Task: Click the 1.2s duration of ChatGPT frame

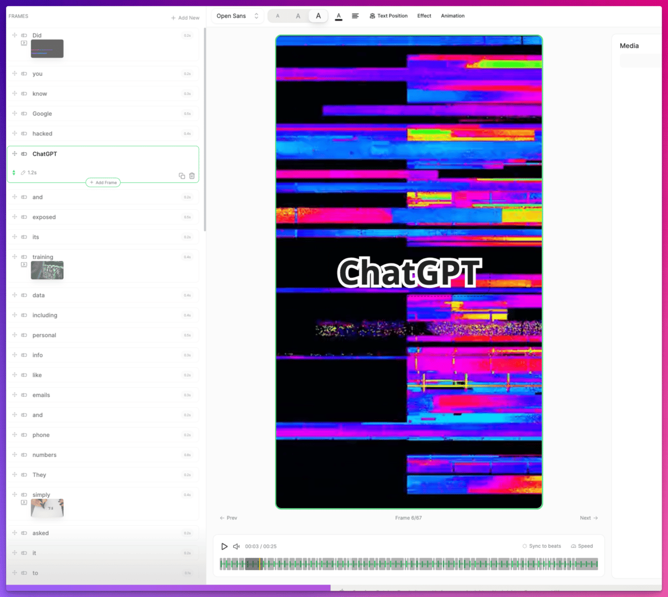Action: [x=32, y=173]
